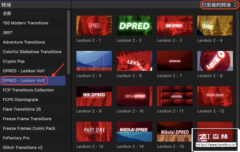Choose the Lexikon 2 - 10 thumbnail
The width and height of the screenshot is (240, 152).
click(x=134, y=96)
